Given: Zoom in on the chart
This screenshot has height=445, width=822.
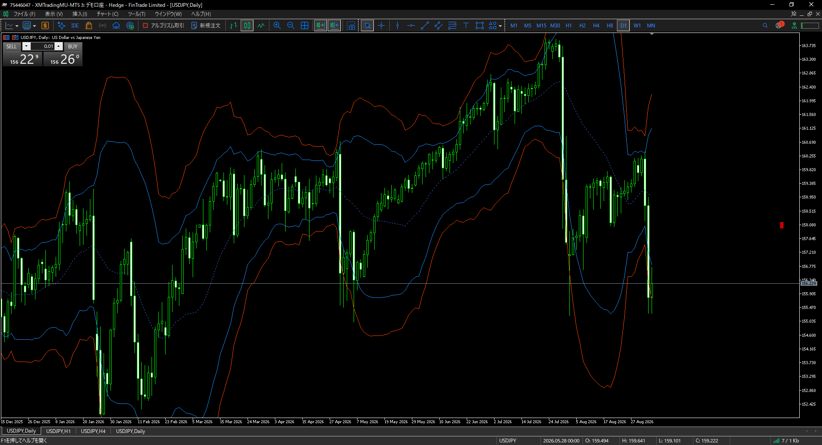Looking at the screenshot, I should [277, 26].
